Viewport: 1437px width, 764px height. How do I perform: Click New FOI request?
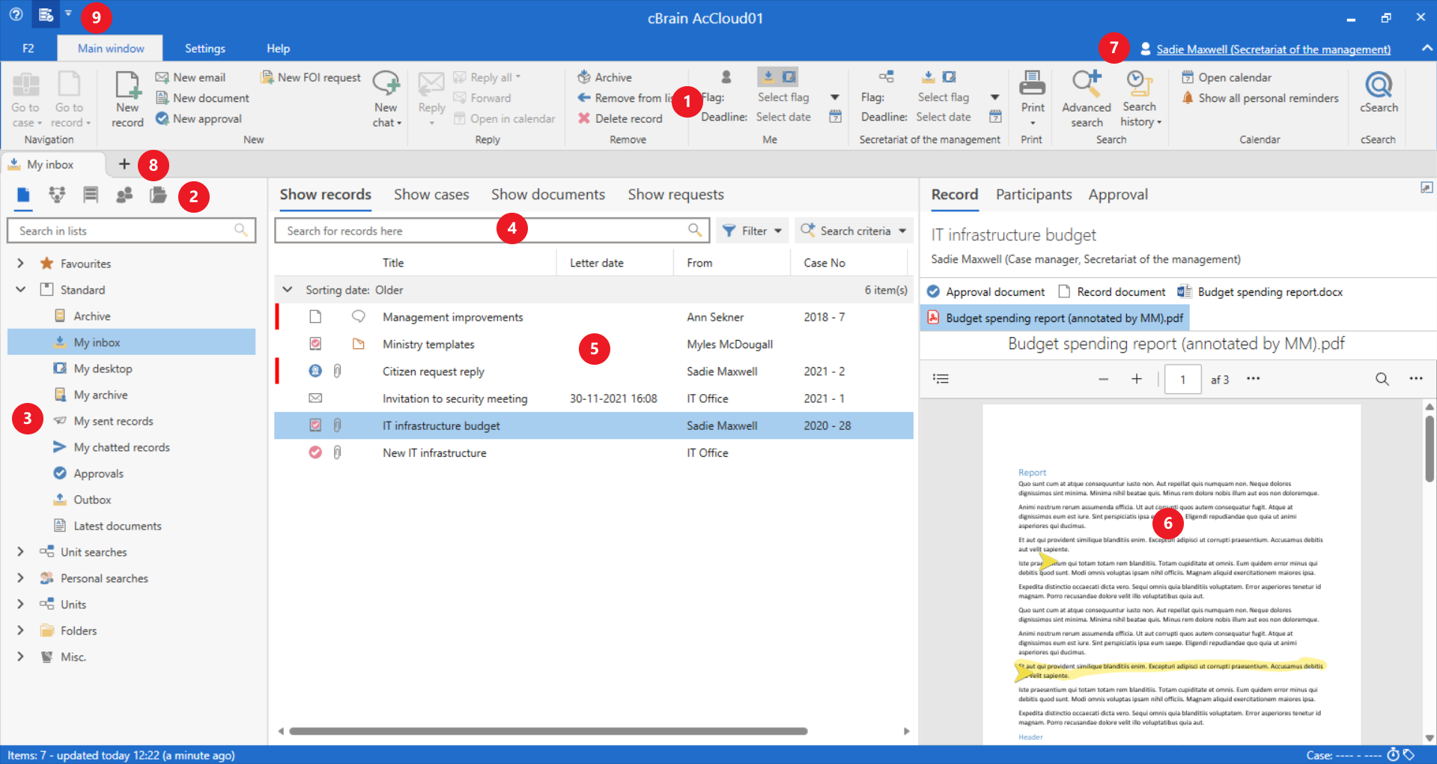311,77
